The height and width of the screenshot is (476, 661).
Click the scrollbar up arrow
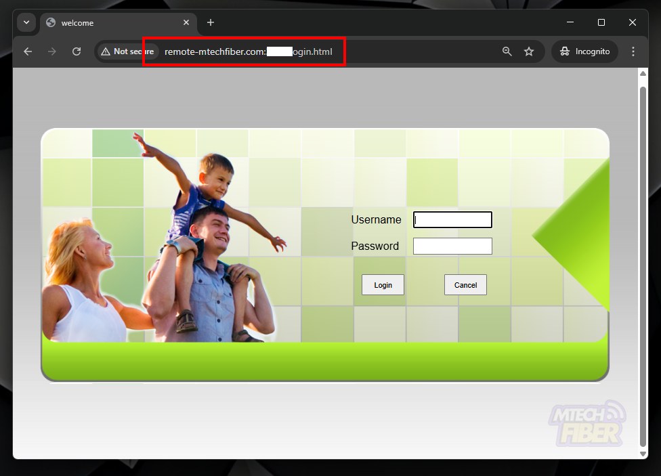643,73
